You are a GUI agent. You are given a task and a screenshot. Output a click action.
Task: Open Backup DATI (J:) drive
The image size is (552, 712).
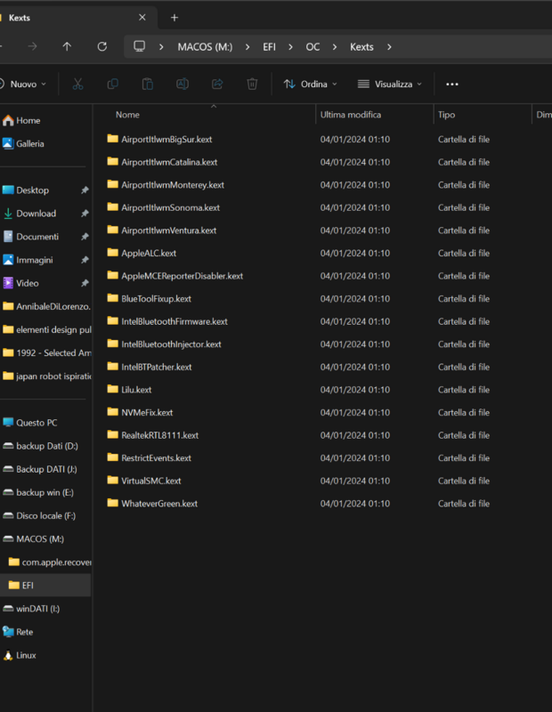pos(39,469)
